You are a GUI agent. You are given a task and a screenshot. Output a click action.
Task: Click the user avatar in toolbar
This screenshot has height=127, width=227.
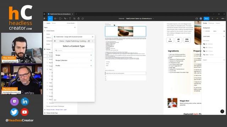click(x=201, y=19)
